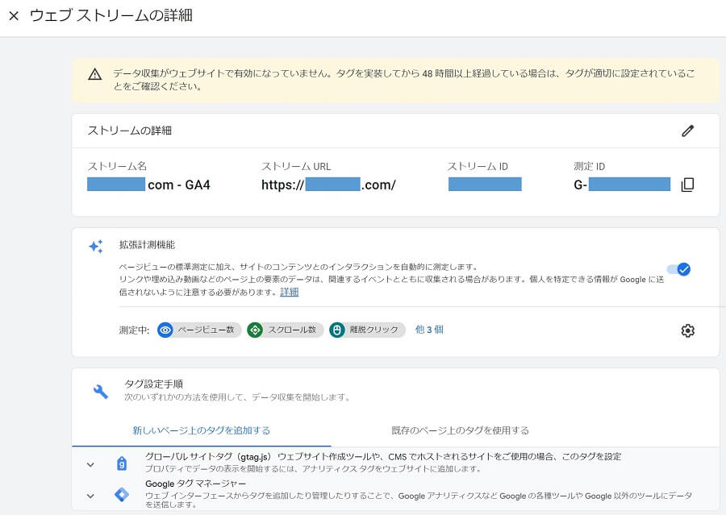Switch to the 新しいページ上のタグを追加する tab
Image resolution: width=726 pixels, height=515 pixels.
click(202, 430)
